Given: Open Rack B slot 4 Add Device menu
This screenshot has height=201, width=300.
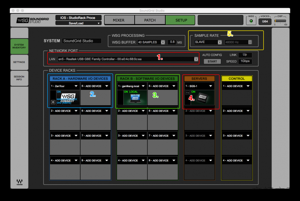Looking at the screenshot, I should click(132, 161).
